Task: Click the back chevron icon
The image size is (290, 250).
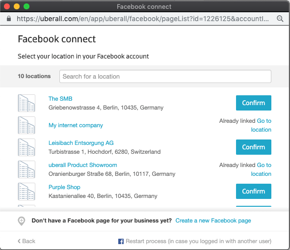Action: 19,241
